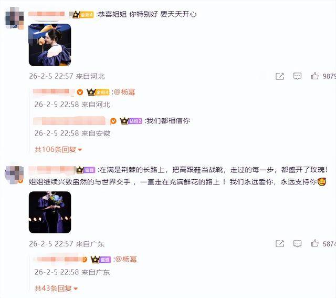Like the second comment from 广东
Image resolution: width=336 pixels, height=298 pixels.
tap(314, 243)
